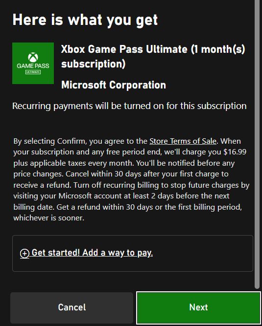The width and height of the screenshot is (262, 326).
Task: Click the circled plus icon
Action: pos(24,254)
